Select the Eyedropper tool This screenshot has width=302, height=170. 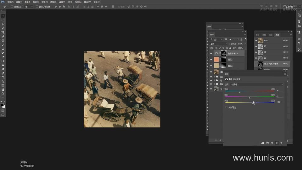tap(3, 36)
